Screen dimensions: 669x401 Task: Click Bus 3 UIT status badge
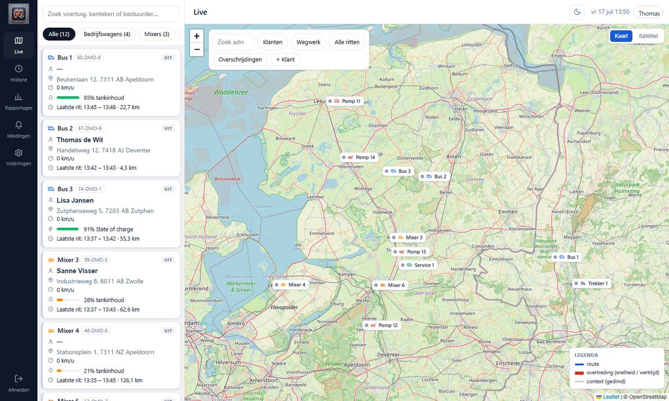pyautogui.click(x=168, y=189)
